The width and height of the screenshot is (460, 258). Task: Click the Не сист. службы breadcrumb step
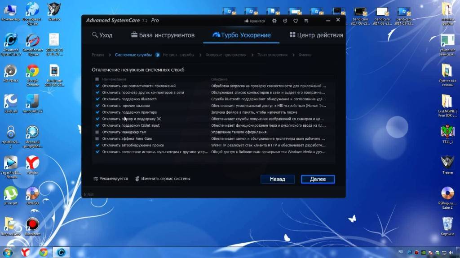178,55
